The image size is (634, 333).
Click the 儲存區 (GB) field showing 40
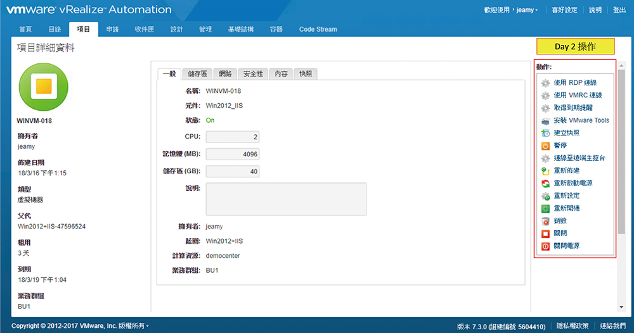233,172
